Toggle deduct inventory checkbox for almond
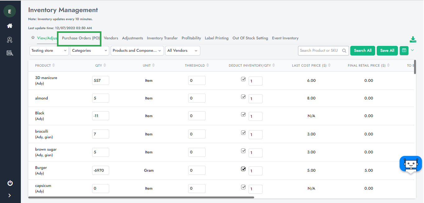Image resolution: width=424 pixels, height=203 pixels. click(x=243, y=97)
